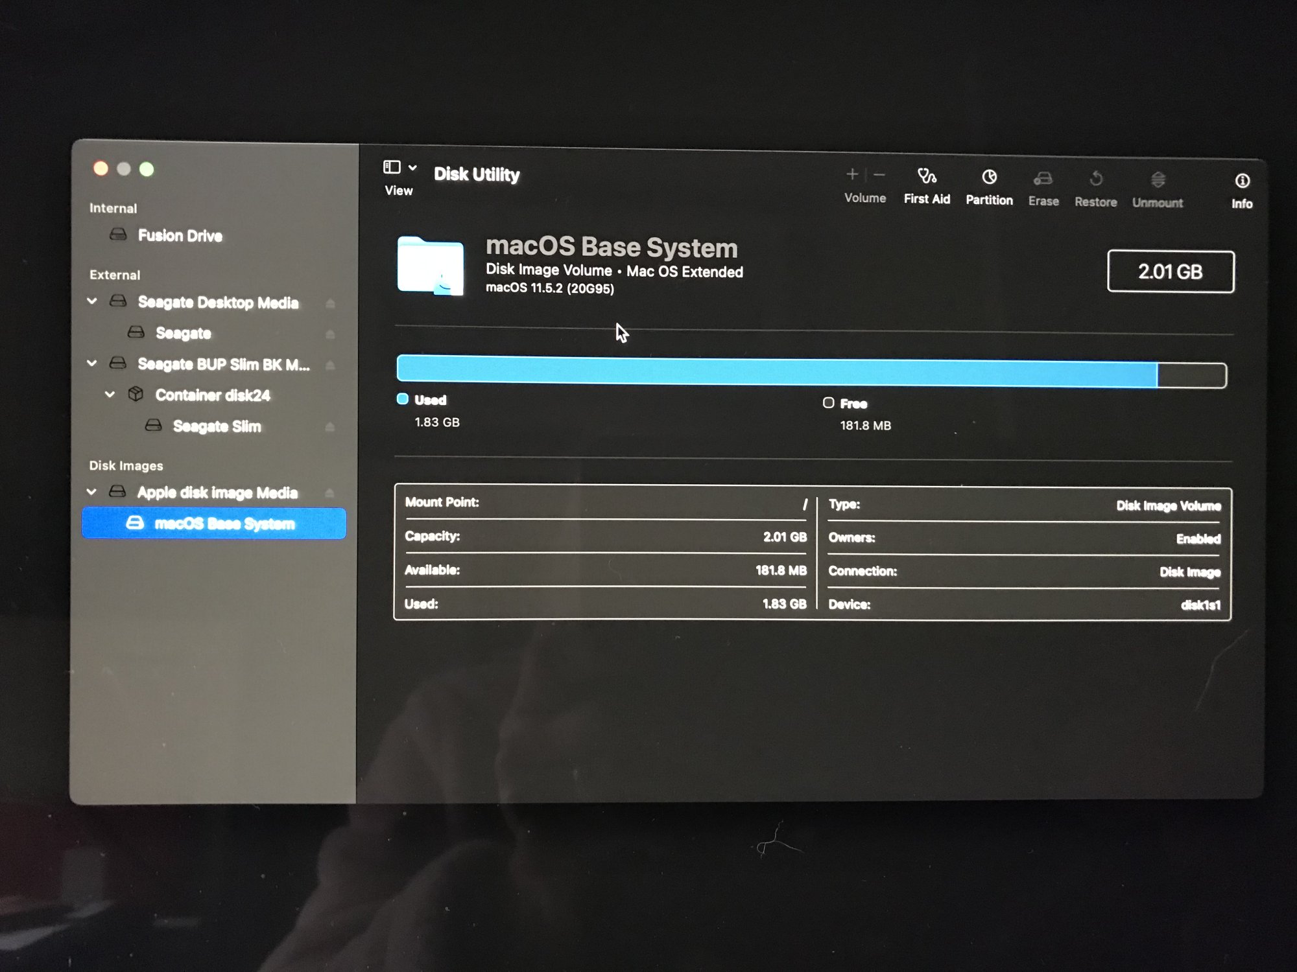Click the 2.01 GB size box
1297x972 pixels.
pyautogui.click(x=1171, y=272)
